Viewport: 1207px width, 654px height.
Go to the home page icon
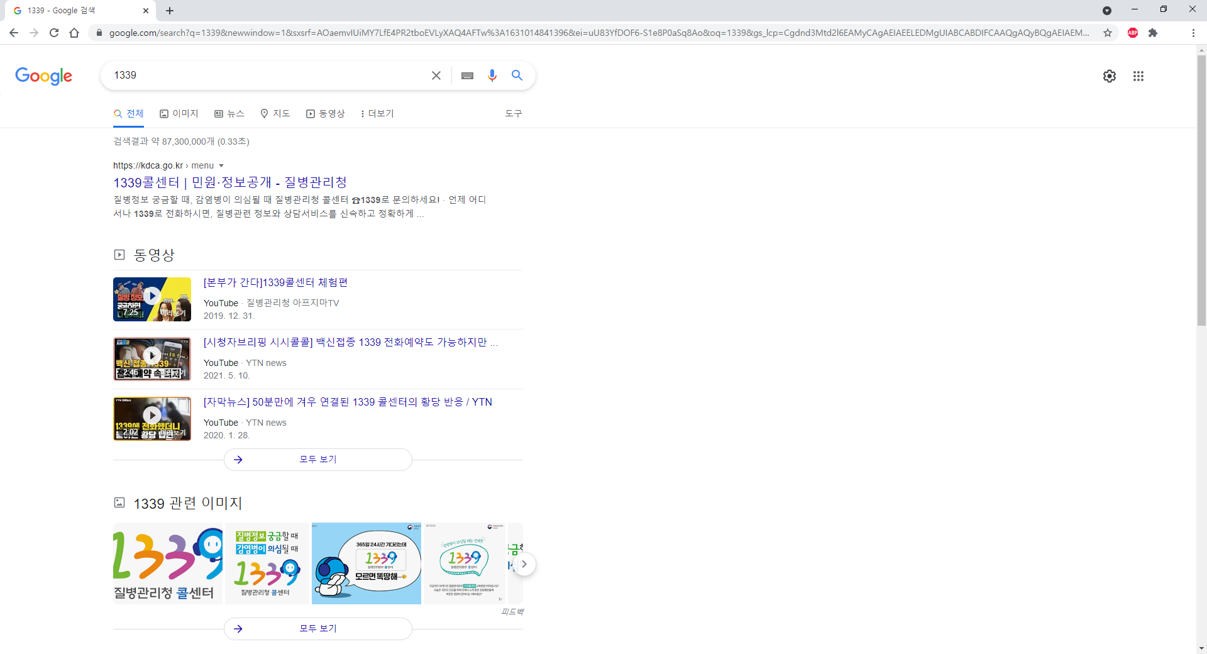coord(74,33)
